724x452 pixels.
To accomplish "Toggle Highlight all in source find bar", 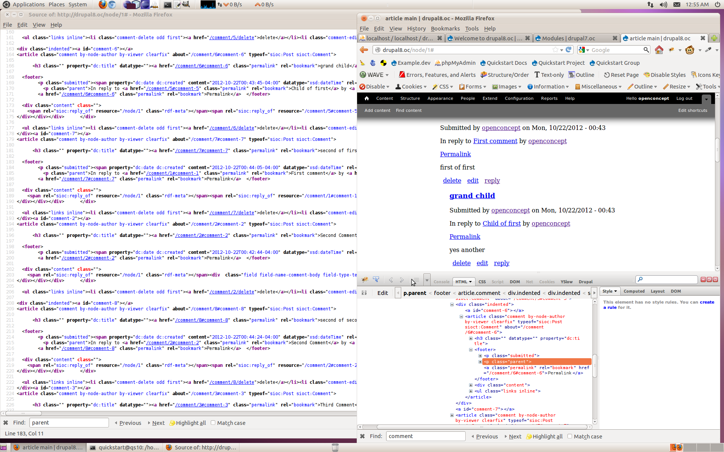I will click(187, 423).
